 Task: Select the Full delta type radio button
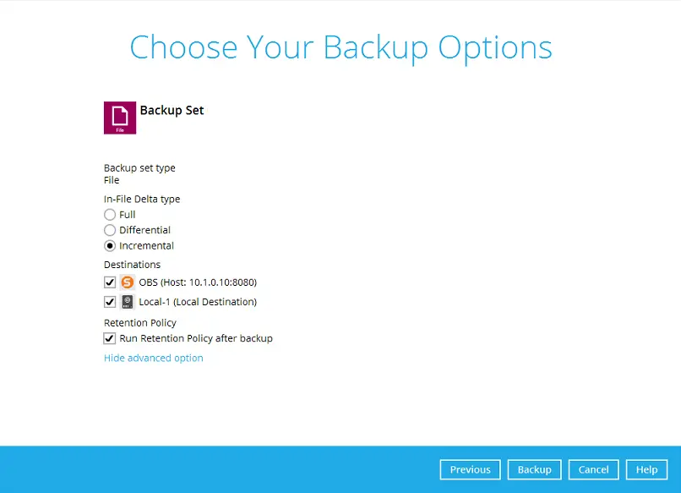point(110,215)
